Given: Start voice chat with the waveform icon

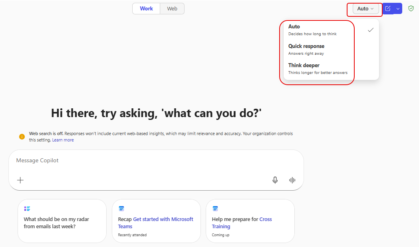Looking at the screenshot, I should pyautogui.click(x=292, y=180).
